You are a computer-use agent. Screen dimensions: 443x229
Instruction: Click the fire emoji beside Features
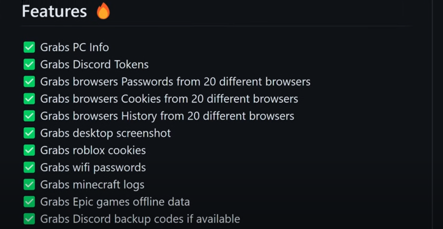(x=103, y=11)
